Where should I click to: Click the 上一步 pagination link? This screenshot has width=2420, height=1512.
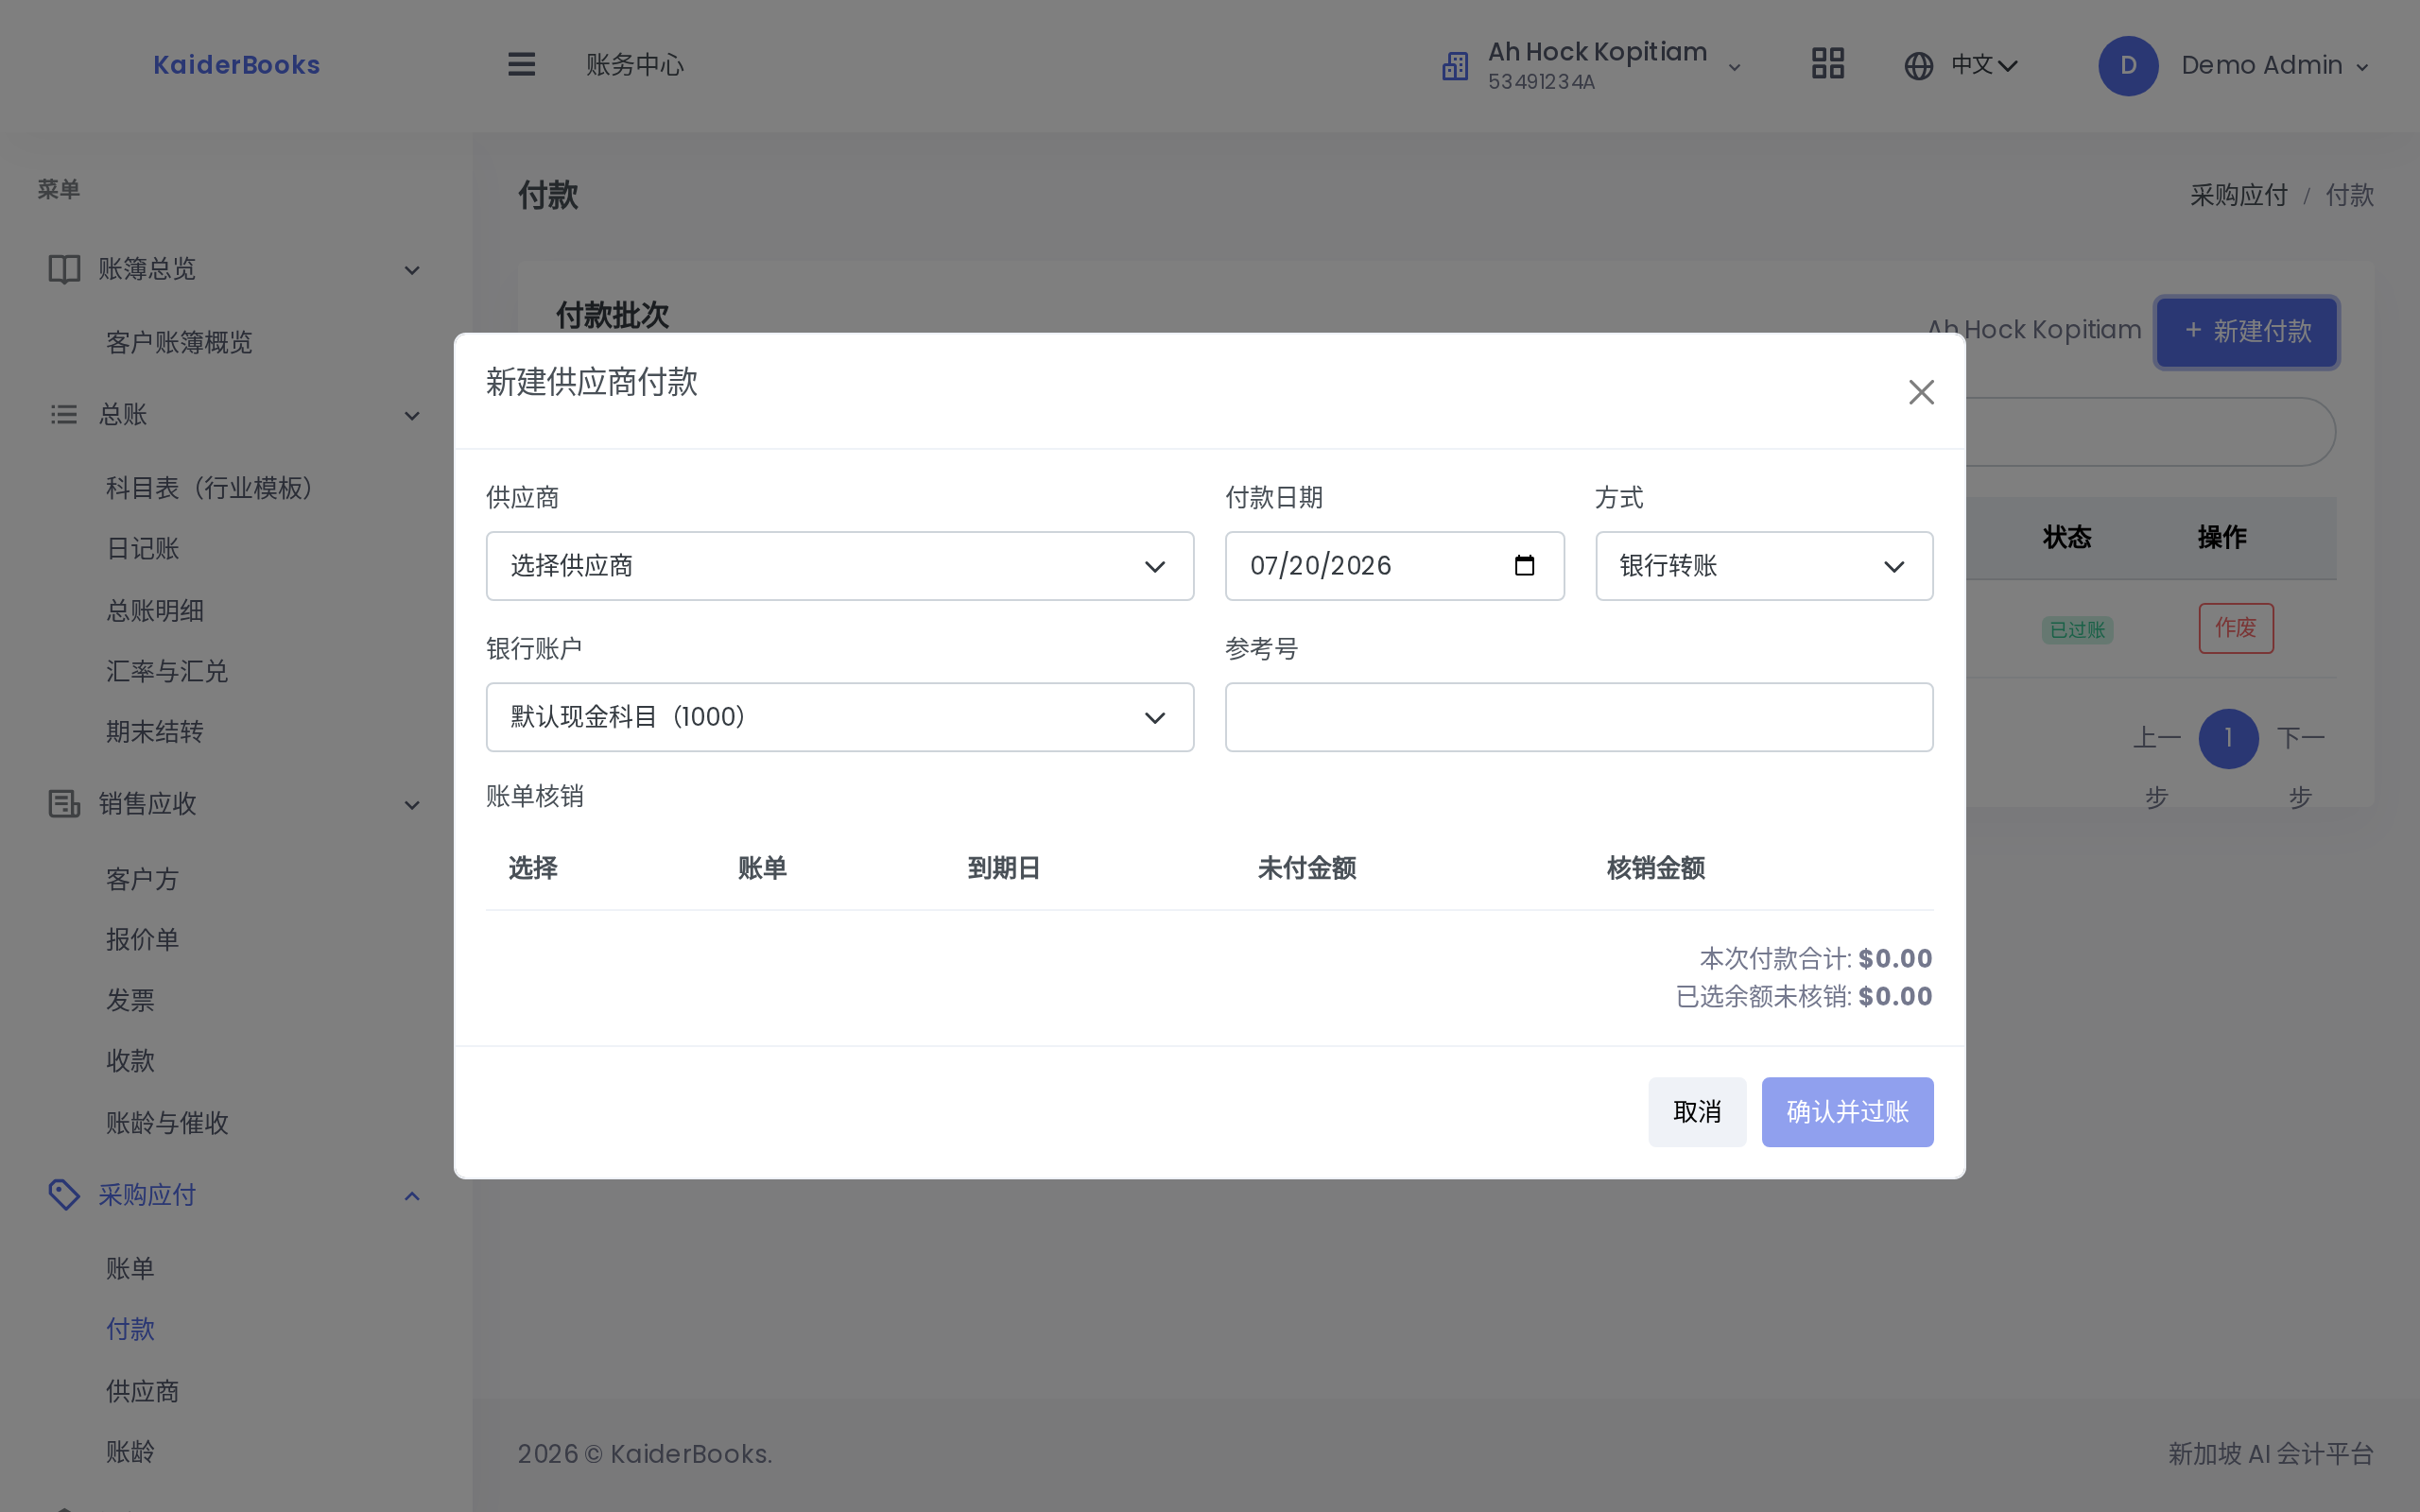[x=2156, y=767]
